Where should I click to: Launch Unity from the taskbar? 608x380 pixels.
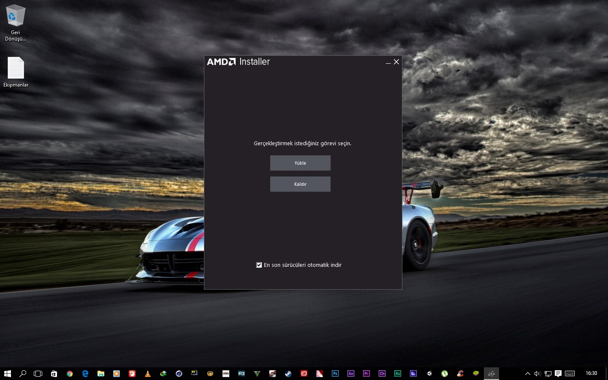tap(429, 374)
